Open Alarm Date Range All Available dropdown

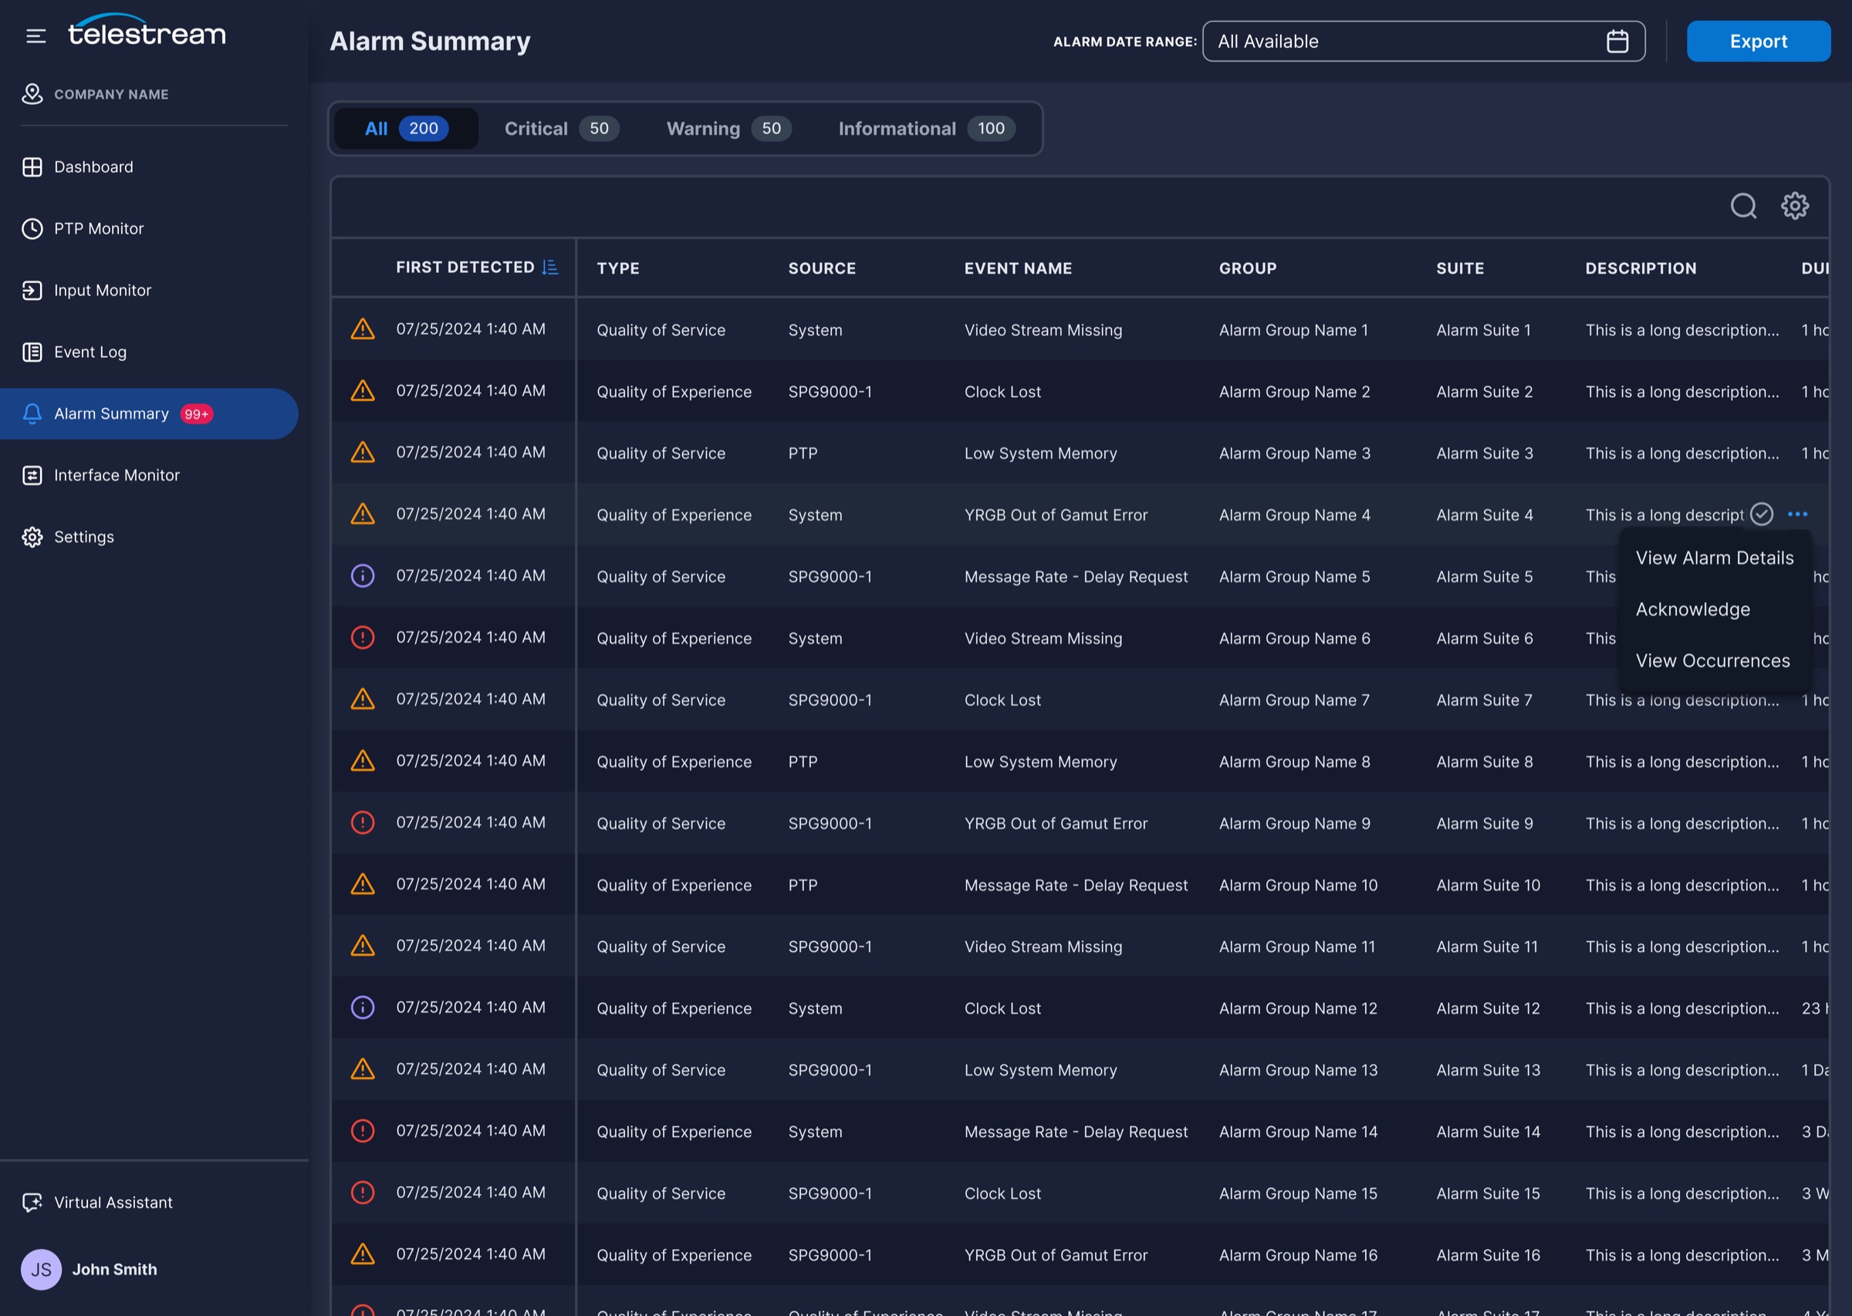(x=1423, y=42)
